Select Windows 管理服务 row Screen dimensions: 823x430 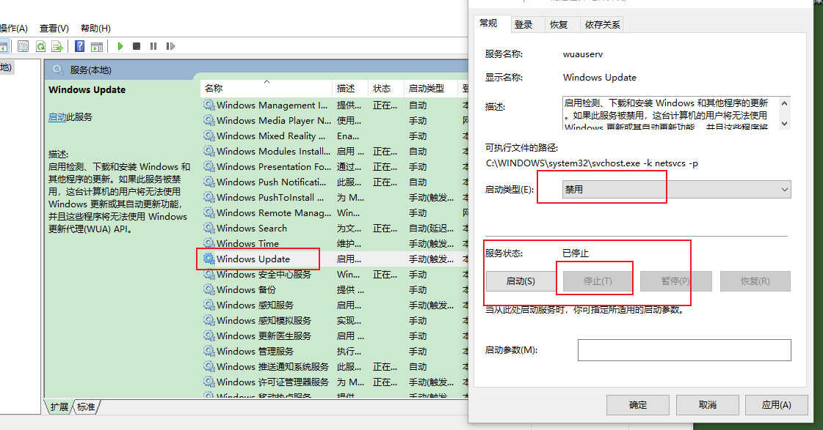pyautogui.click(x=334, y=351)
